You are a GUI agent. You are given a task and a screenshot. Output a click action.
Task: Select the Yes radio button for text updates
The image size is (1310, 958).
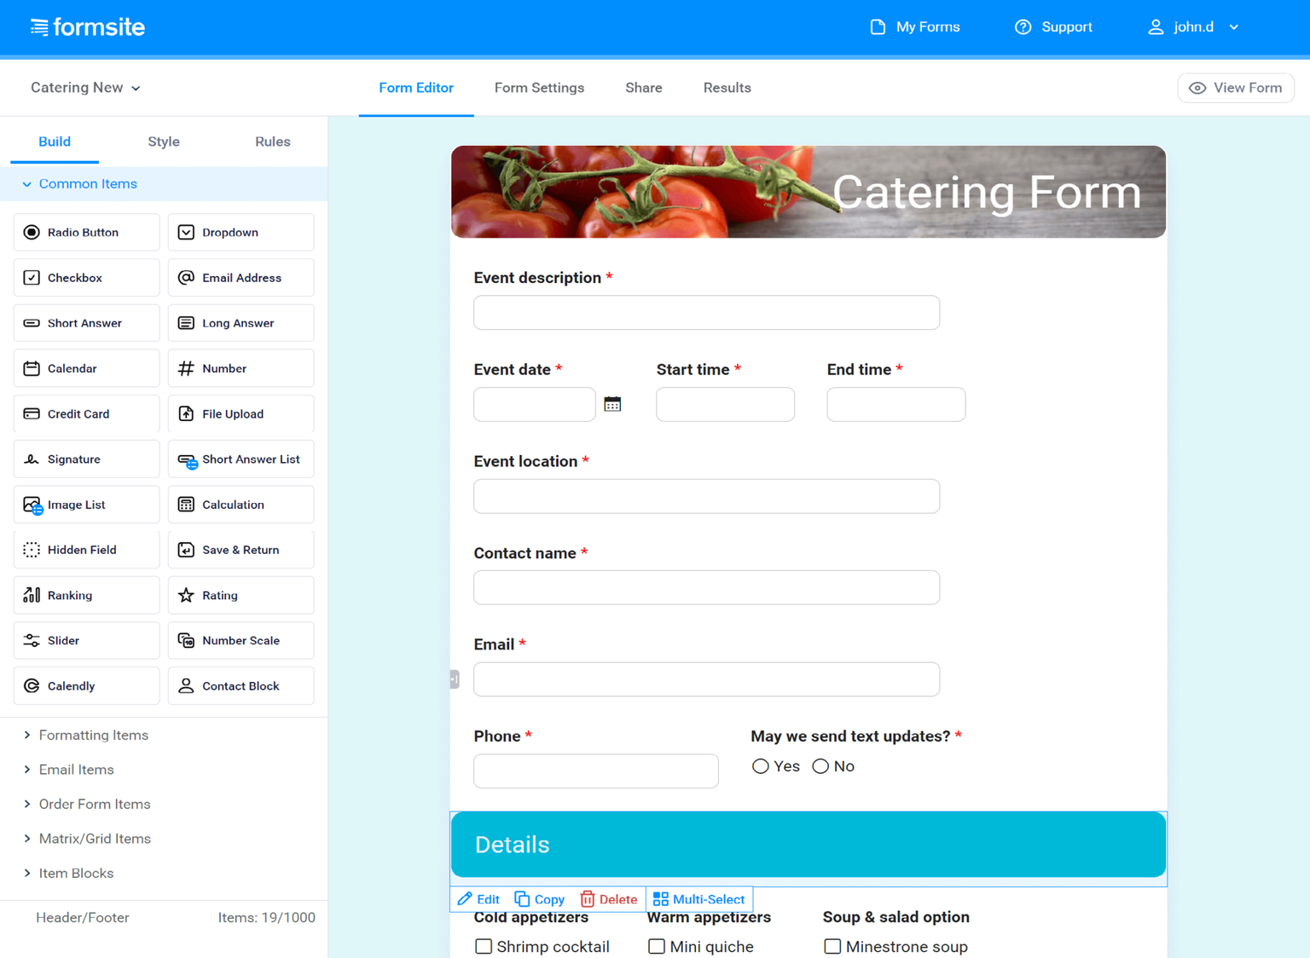(760, 766)
